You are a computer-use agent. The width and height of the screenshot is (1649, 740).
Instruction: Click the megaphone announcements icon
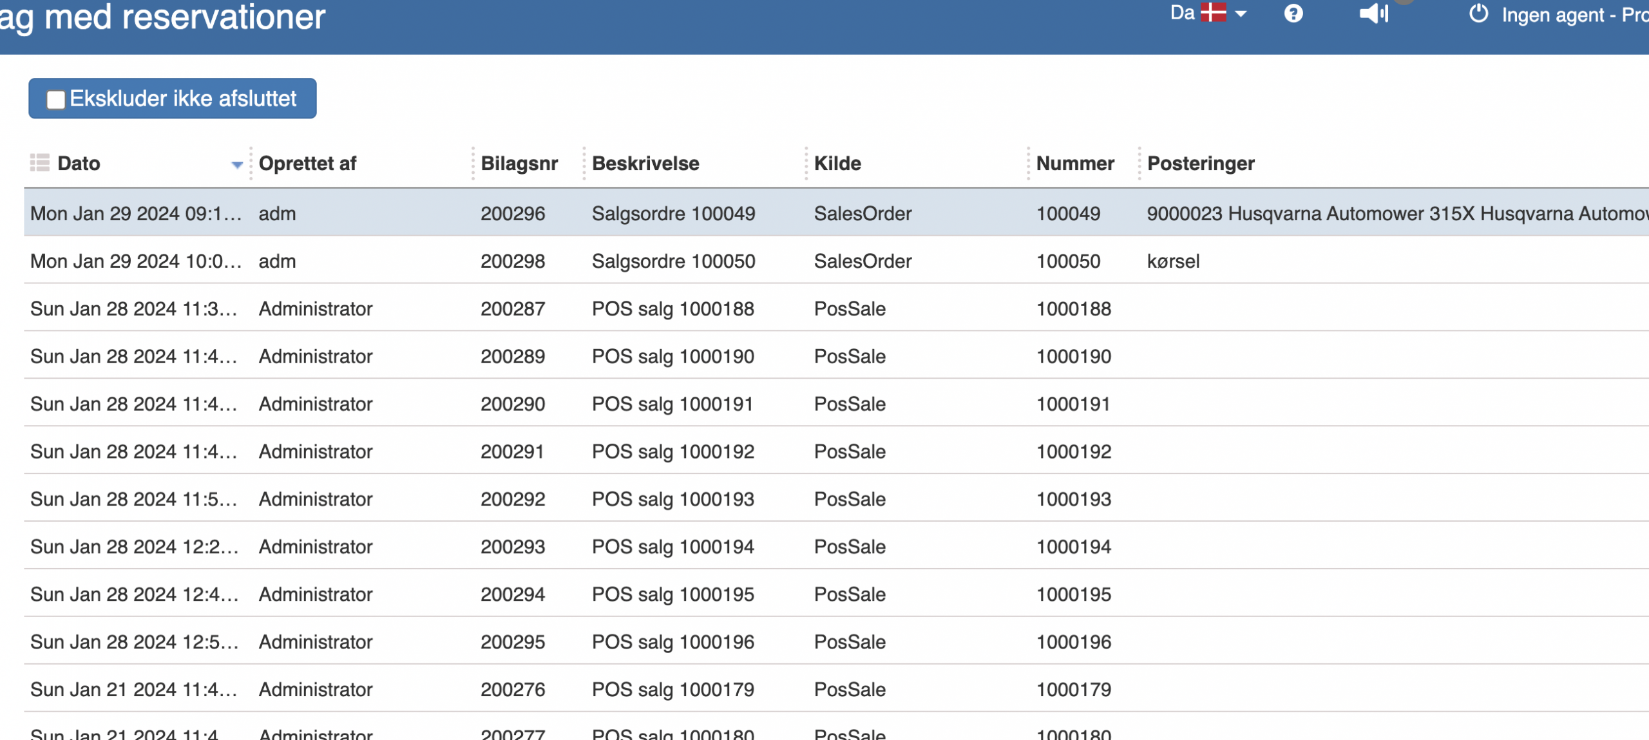pyautogui.click(x=1374, y=14)
